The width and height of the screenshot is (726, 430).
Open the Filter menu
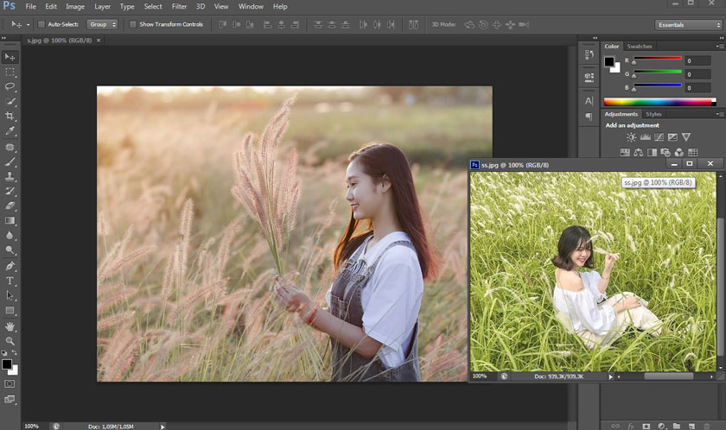coord(179,6)
